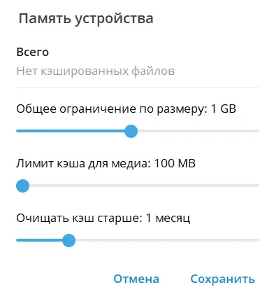Save settings with the Сохранить button
The image size is (274, 299).
tap(223, 279)
